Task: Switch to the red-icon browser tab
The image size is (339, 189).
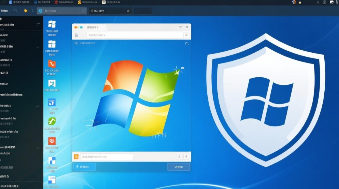Action: (x=55, y=2)
